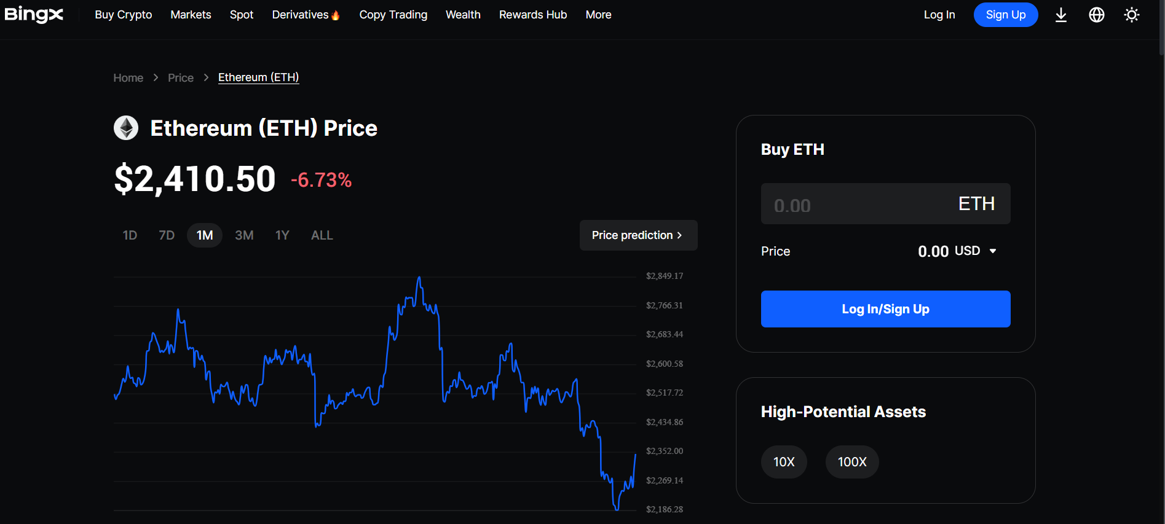Viewport: 1165px width, 524px height.
Task: Select the 1M chart range
Action: point(205,235)
